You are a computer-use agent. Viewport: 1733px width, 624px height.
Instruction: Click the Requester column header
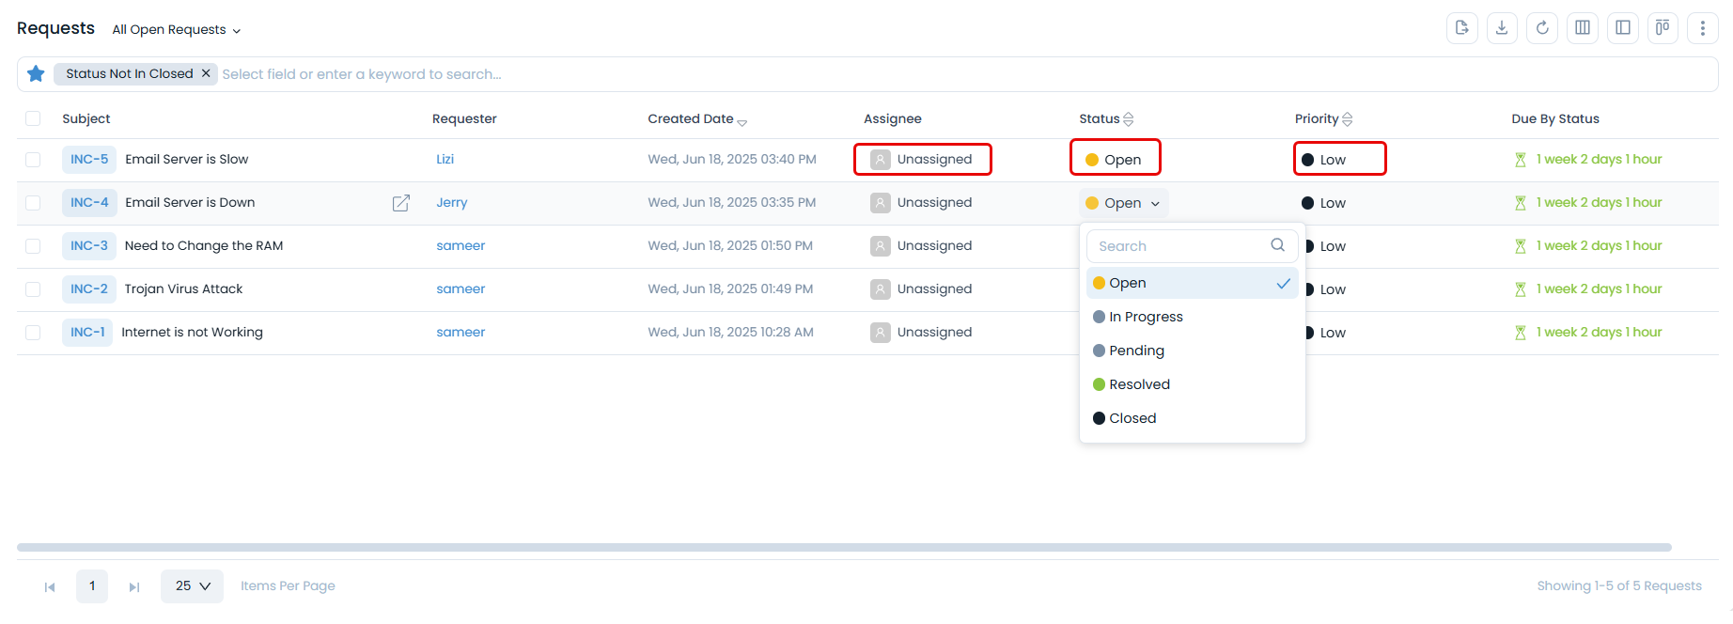(x=464, y=118)
